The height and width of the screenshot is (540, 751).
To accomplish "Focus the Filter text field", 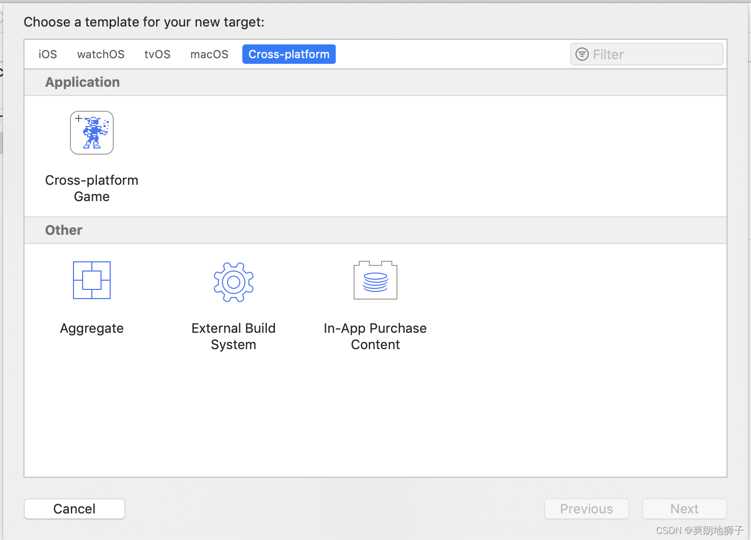I will pyautogui.click(x=647, y=54).
